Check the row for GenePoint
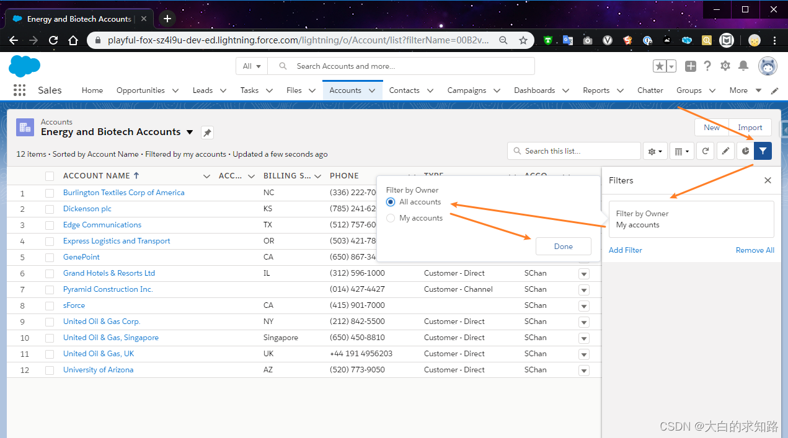 click(x=50, y=257)
